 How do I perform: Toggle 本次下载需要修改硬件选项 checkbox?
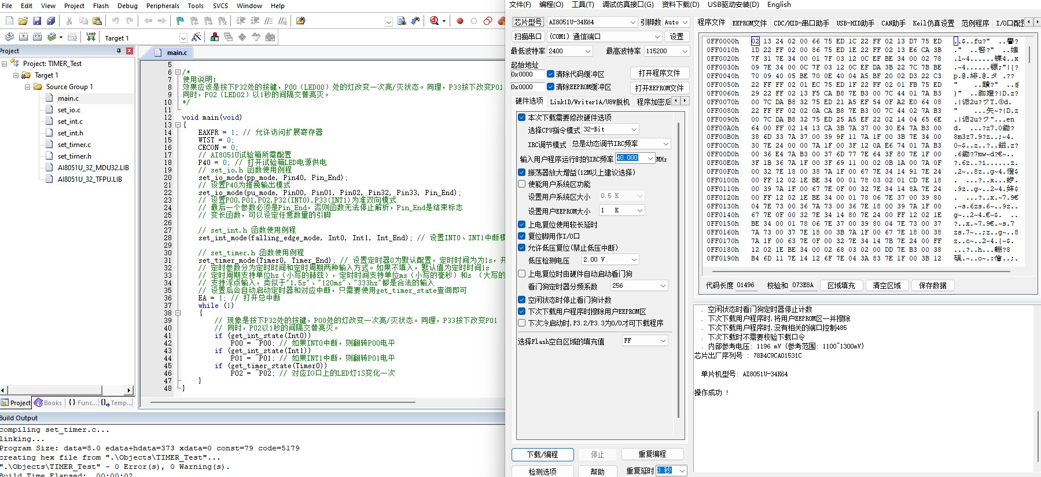pyautogui.click(x=522, y=117)
